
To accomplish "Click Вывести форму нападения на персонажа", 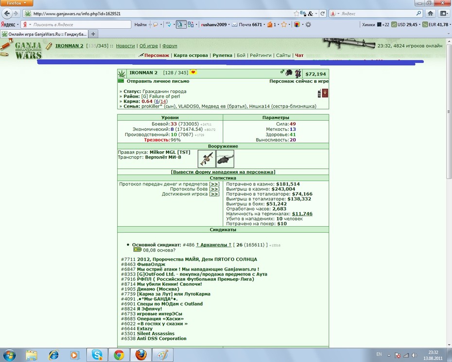I will [223, 172].
